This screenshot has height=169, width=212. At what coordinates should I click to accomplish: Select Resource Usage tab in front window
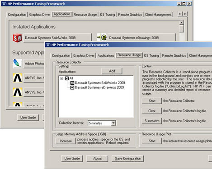pos(129,55)
